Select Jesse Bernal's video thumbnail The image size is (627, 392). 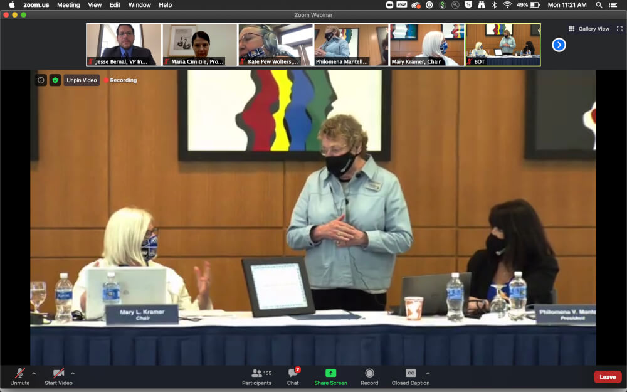124,45
